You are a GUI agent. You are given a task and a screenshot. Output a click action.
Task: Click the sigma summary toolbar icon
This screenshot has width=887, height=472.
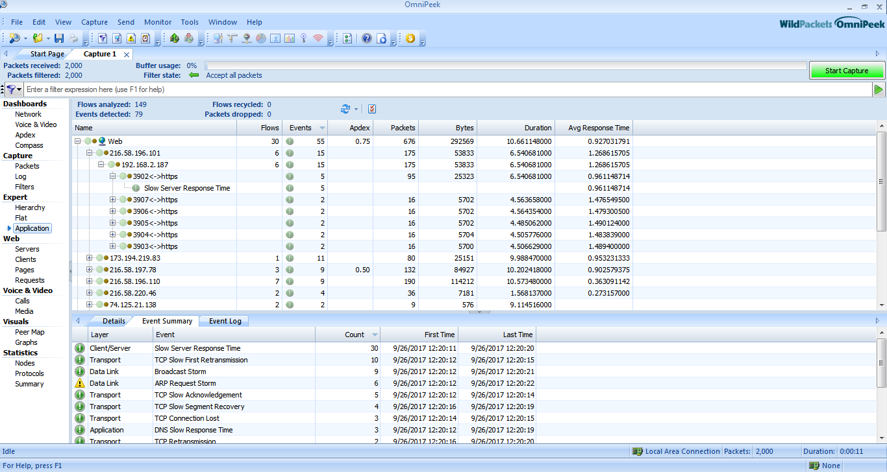(275, 39)
